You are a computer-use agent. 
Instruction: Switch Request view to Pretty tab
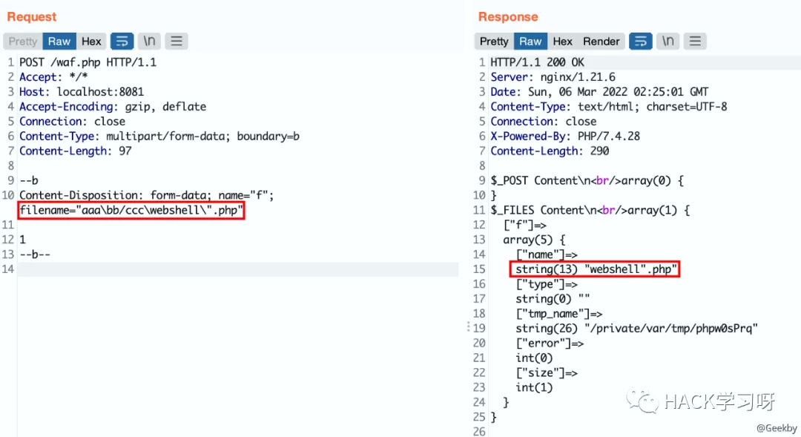pos(23,42)
